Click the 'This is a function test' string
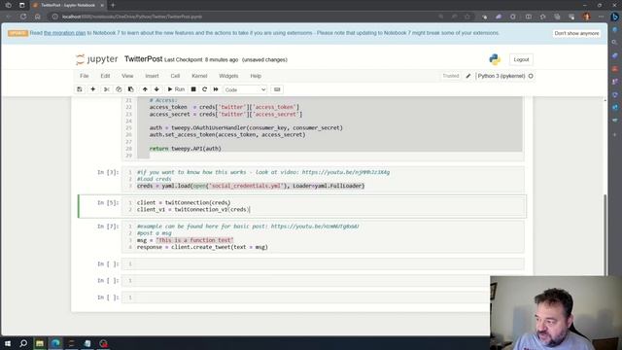Viewport: 622px width, 350px height. 194,240
